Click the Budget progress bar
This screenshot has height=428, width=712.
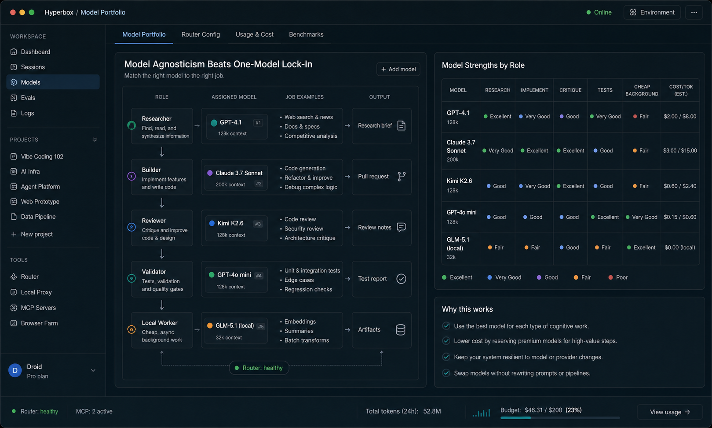click(560, 417)
